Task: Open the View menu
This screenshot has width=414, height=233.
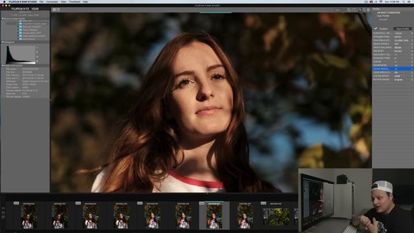Action: (x=63, y=1)
